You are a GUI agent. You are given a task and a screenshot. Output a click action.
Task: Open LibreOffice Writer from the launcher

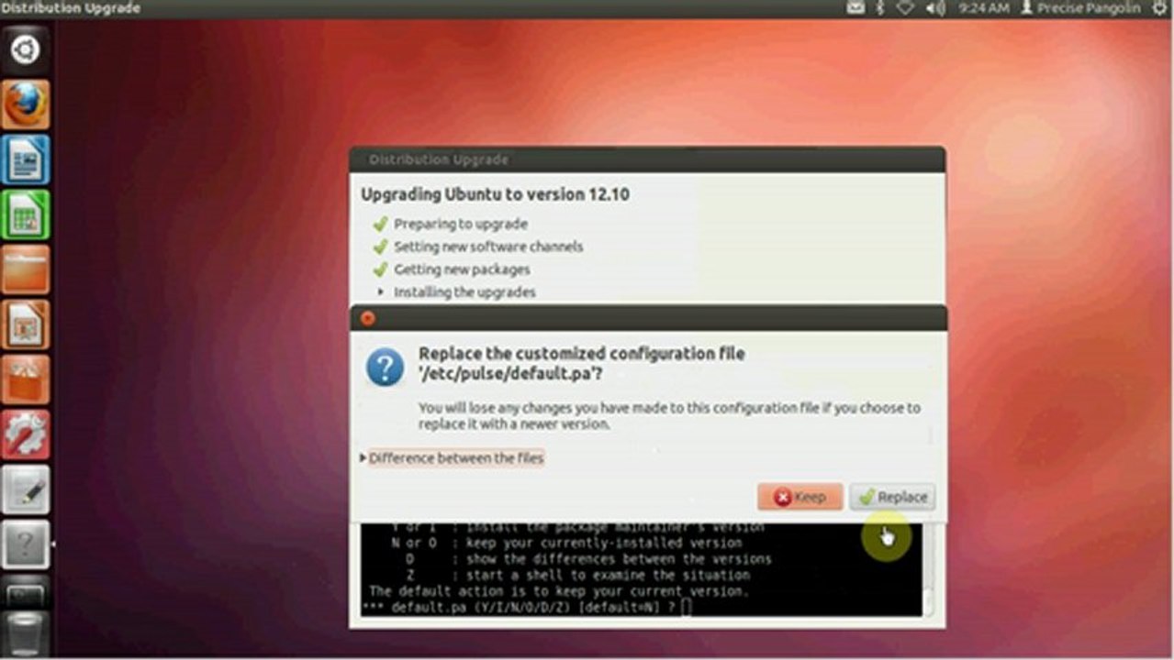click(x=25, y=159)
